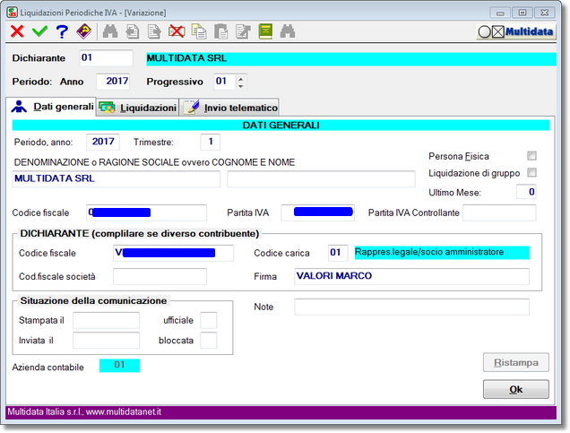This screenshot has width=570, height=433.
Task: Click the Ultimo Mese field
Action: (526, 192)
